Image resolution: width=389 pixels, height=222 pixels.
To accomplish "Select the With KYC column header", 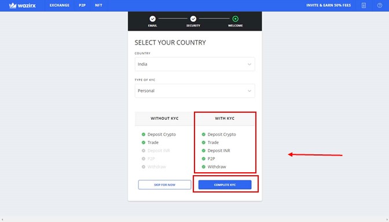I will [x=225, y=119].
